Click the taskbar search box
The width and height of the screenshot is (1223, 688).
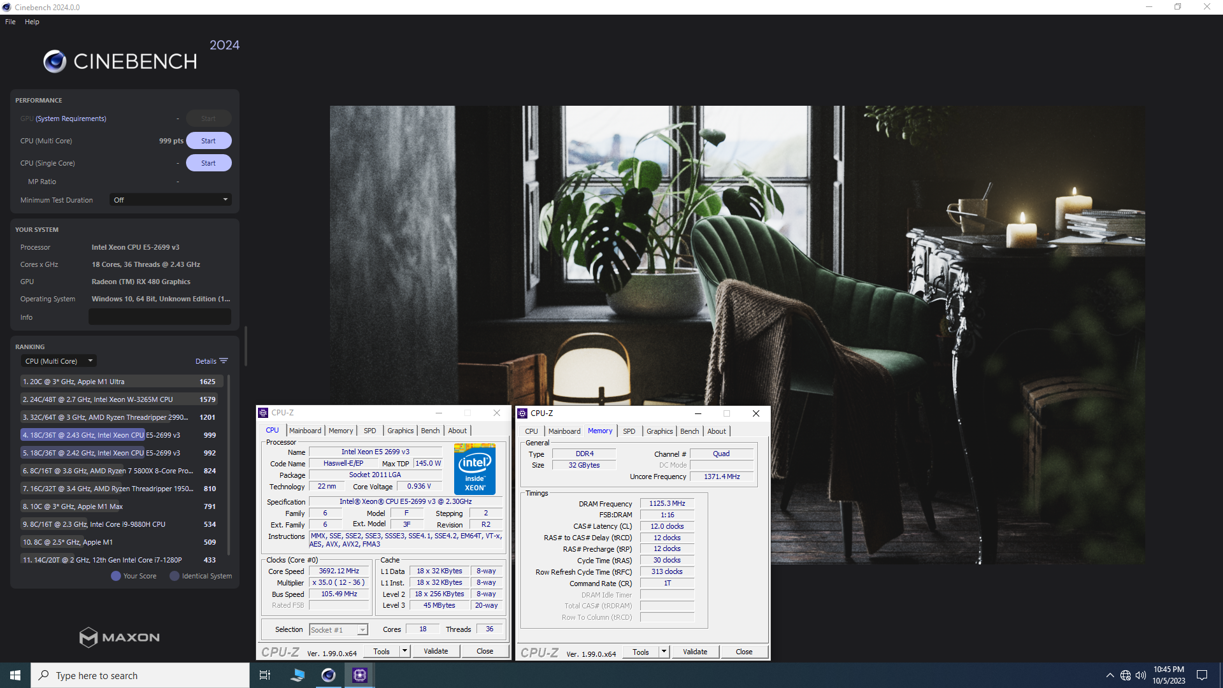click(140, 675)
